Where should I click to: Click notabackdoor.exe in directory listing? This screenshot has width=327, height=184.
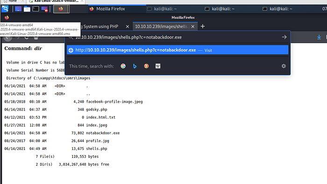pyautogui.click(x=103, y=133)
